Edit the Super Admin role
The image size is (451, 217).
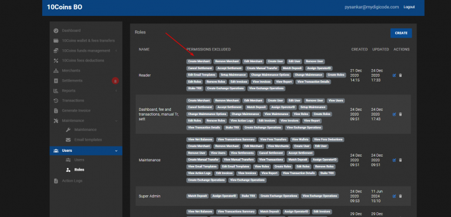395,196
